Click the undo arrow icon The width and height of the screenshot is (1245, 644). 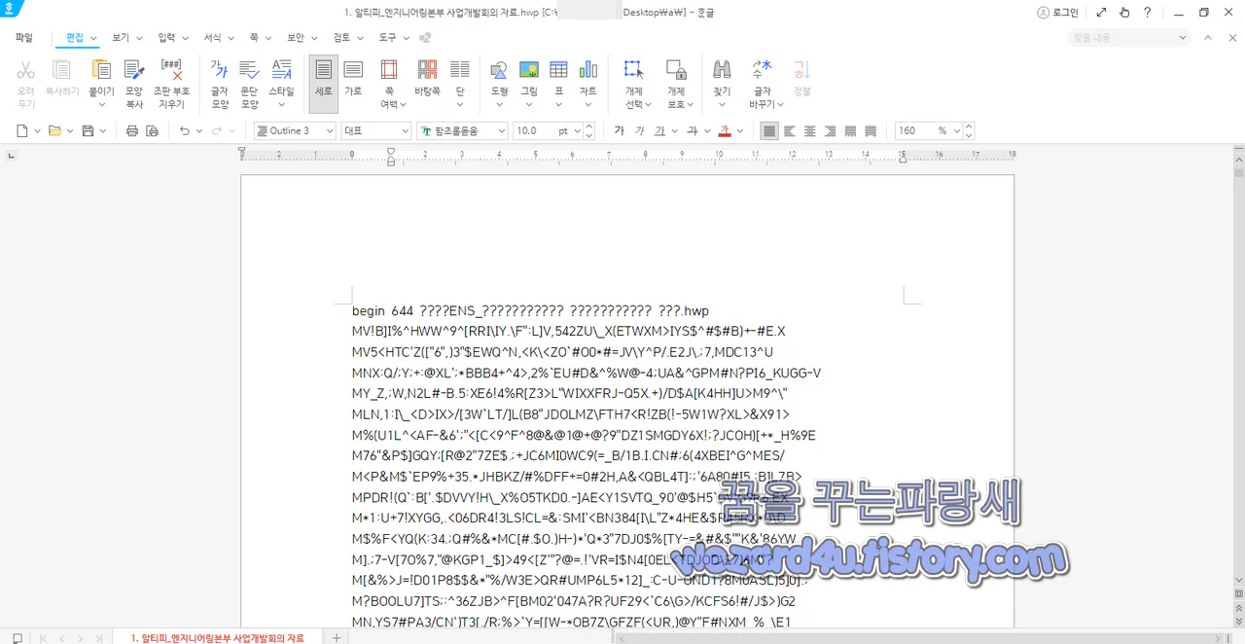185,130
